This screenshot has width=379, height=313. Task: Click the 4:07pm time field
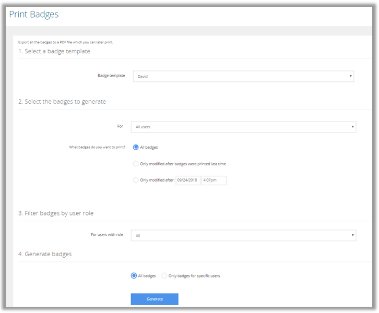click(214, 180)
